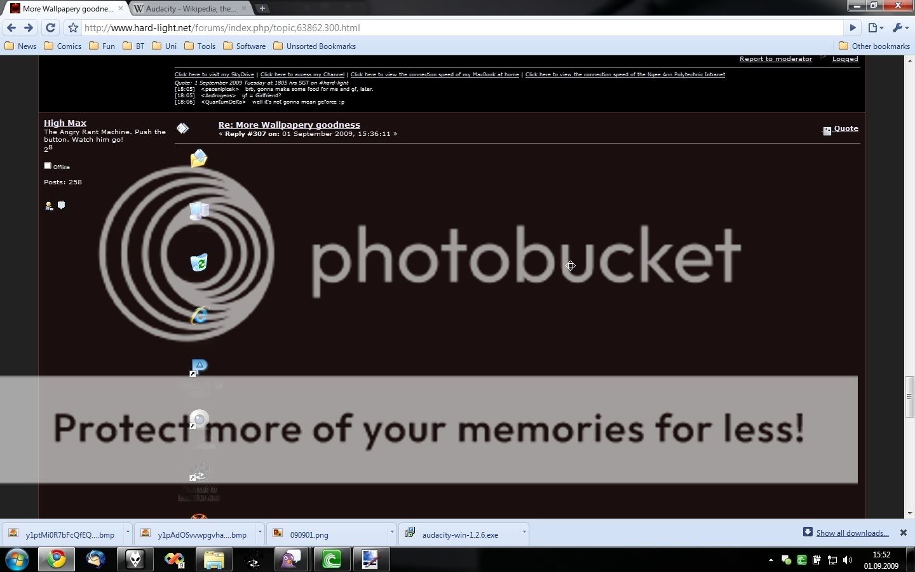This screenshot has height=572, width=915.
Task: Open High Max's user profile name
Action: [x=65, y=123]
